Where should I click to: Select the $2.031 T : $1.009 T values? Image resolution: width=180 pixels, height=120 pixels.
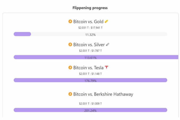pyautogui.click(x=91, y=104)
